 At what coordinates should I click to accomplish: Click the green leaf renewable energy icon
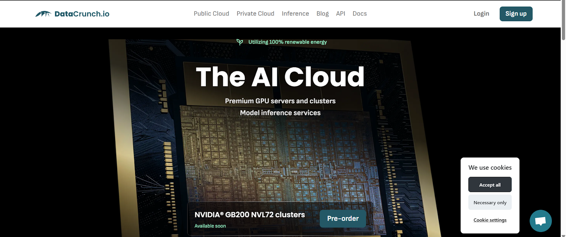[x=240, y=42]
